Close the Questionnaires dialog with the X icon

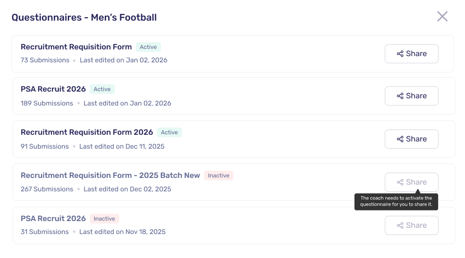pyautogui.click(x=442, y=17)
